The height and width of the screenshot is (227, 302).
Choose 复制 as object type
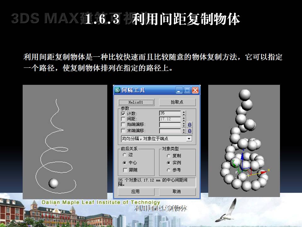click(x=169, y=155)
